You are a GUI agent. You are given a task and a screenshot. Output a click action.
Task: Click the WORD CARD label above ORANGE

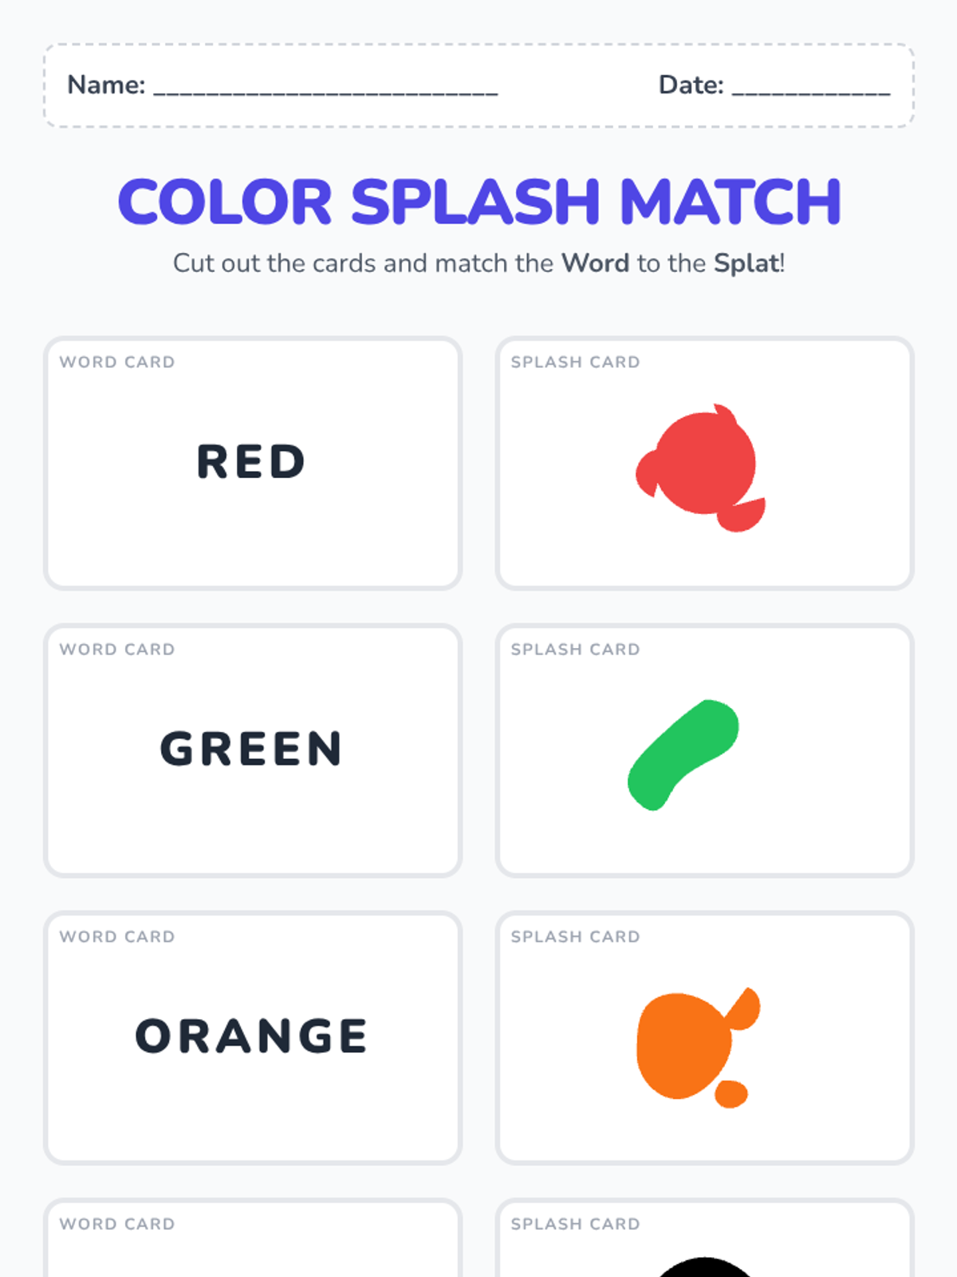coord(117,937)
